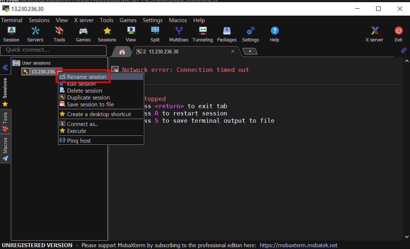410x249 pixels.
Task: Open the Settings menu in menu bar
Action: click(x=153, y=20)
